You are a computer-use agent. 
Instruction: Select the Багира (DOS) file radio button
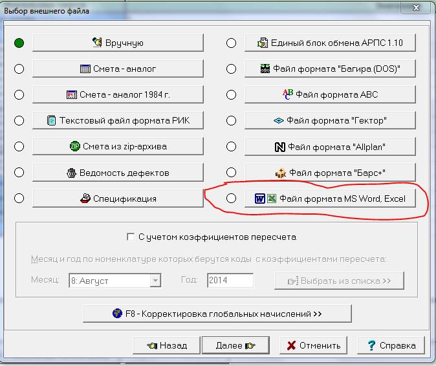click(x=231, y=69)
